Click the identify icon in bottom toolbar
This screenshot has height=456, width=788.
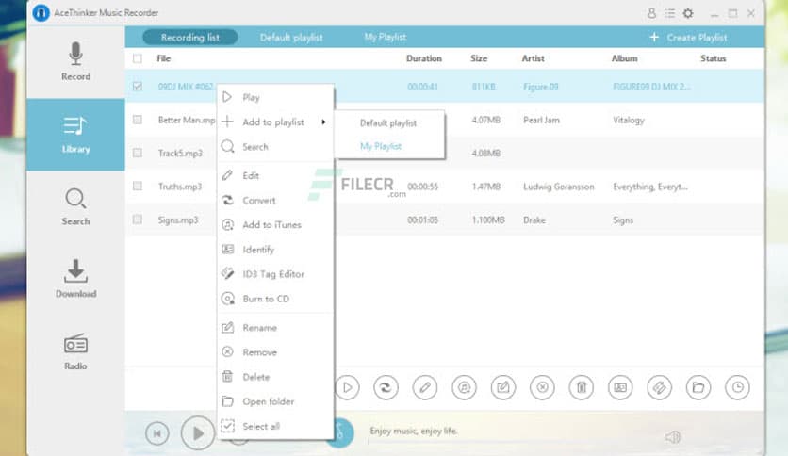tap(620, 387)
